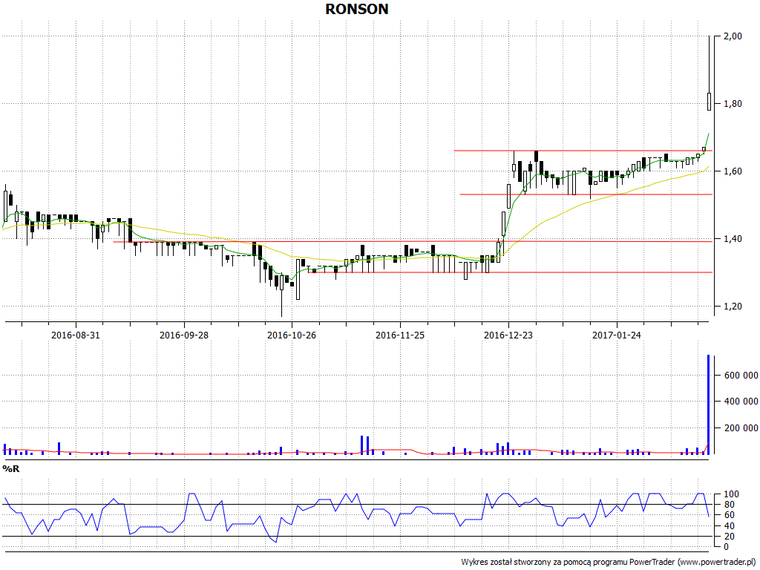Click the 2016-11-25 date label
This screenshot has width=760, height=570.
[400, 335]
